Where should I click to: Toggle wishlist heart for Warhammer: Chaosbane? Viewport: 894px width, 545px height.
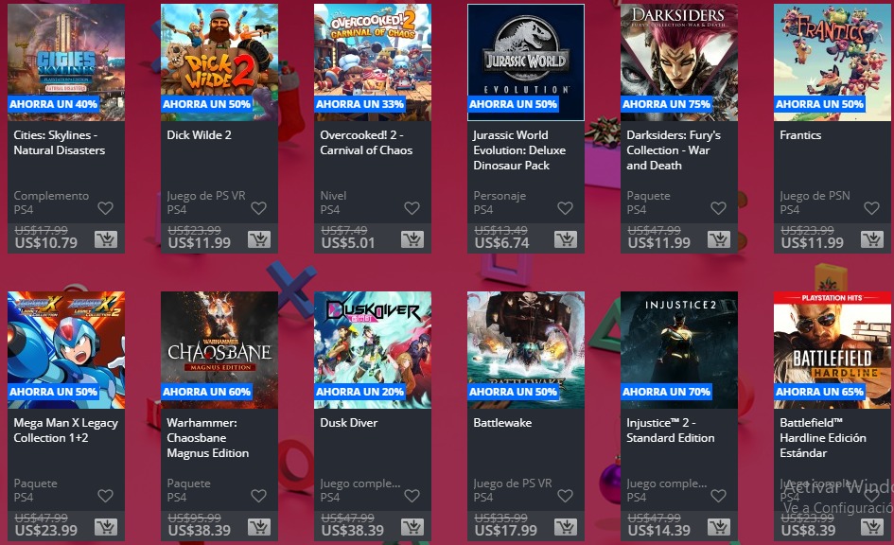(259, 496)
